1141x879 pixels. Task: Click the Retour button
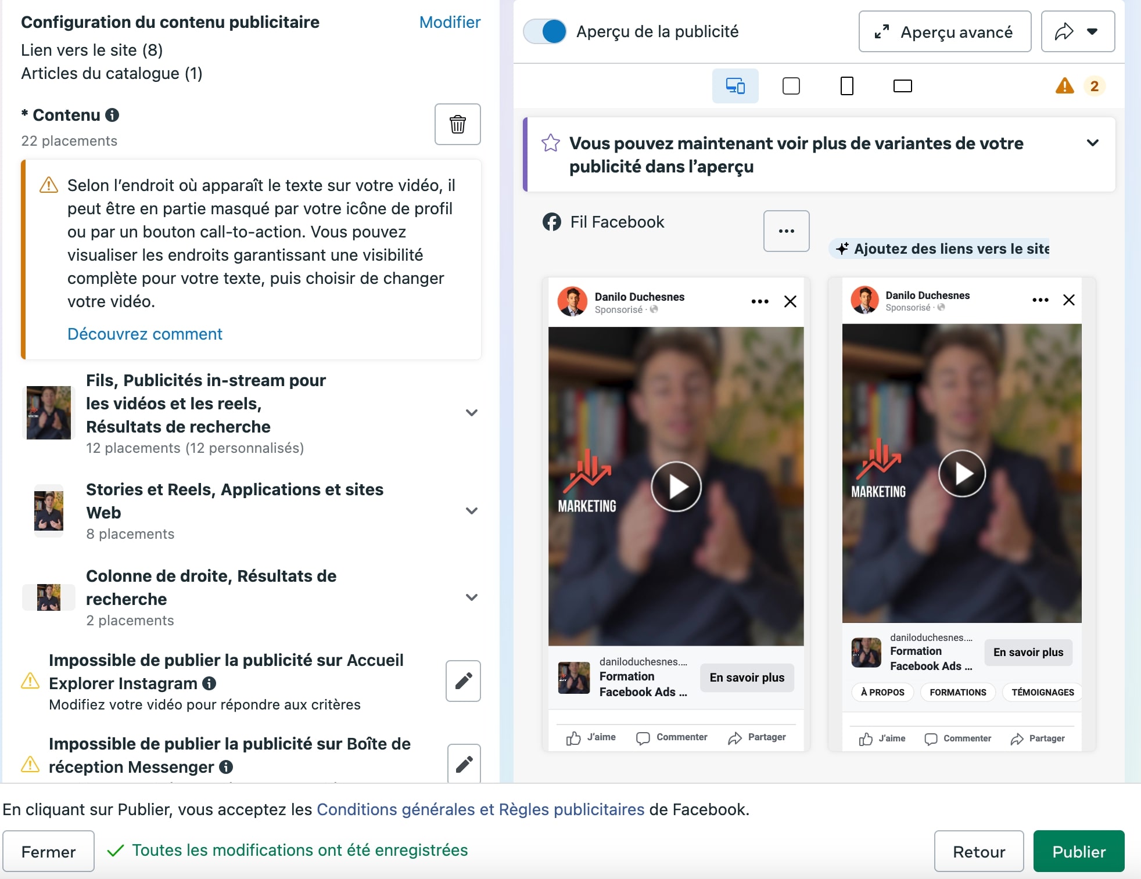979,851
